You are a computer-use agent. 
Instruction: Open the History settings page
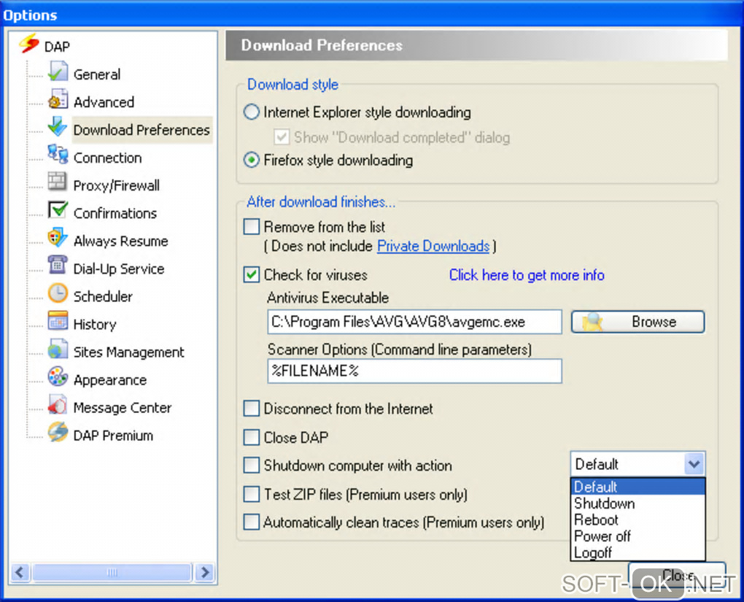tap(94, 324)
